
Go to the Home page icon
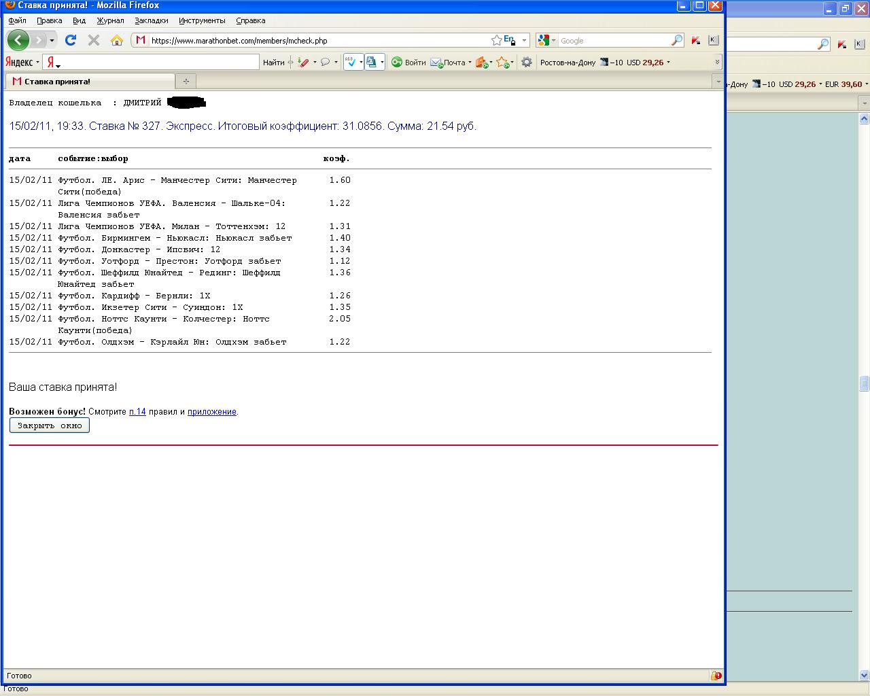click(x=117, y=40)
